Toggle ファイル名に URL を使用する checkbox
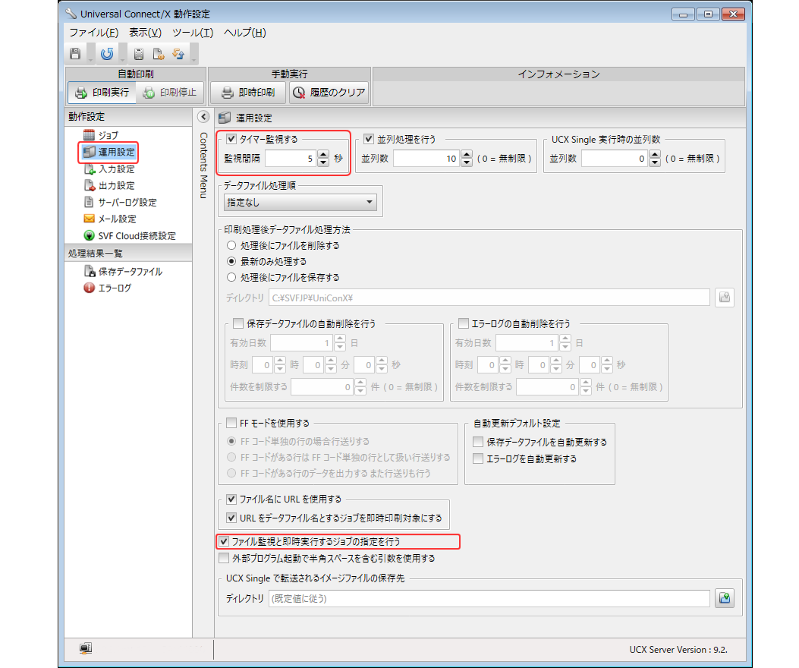Image resolution: width=799 pixels, height=668 pixels. click(x=231, y=499)
